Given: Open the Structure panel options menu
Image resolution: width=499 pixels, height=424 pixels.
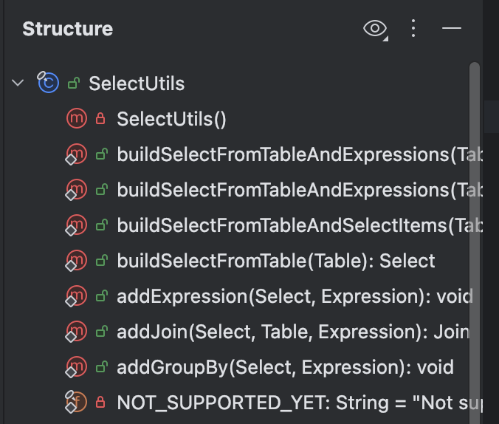Looking at the screenshot, I should pyautogui.click(x=413, y=28).
